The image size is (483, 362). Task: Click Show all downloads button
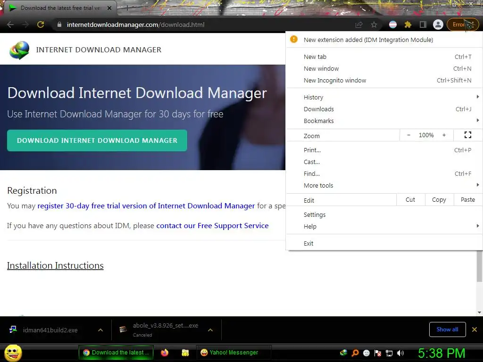(x=447, y=329)
